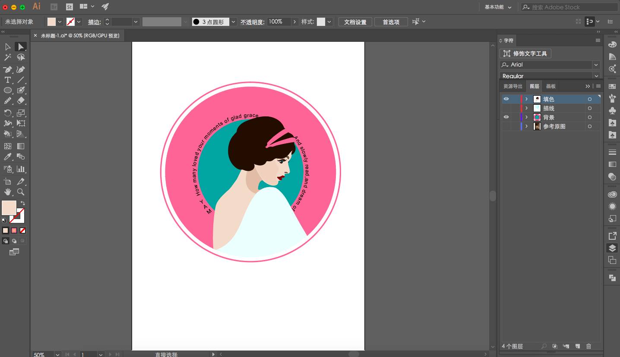Select the Ellipse tool
Image resolution: width=620 pixels, height=357 pixels.
(7, 90)
